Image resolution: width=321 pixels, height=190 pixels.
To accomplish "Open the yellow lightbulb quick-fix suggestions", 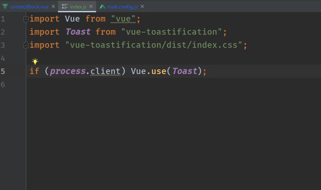I will (35, 61).
